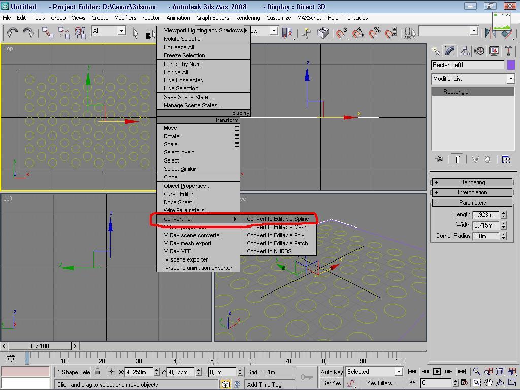Toggle the Angle Snap icon
Image resolution: width=520 pixels, height=390 pixels.
(358, 32)
